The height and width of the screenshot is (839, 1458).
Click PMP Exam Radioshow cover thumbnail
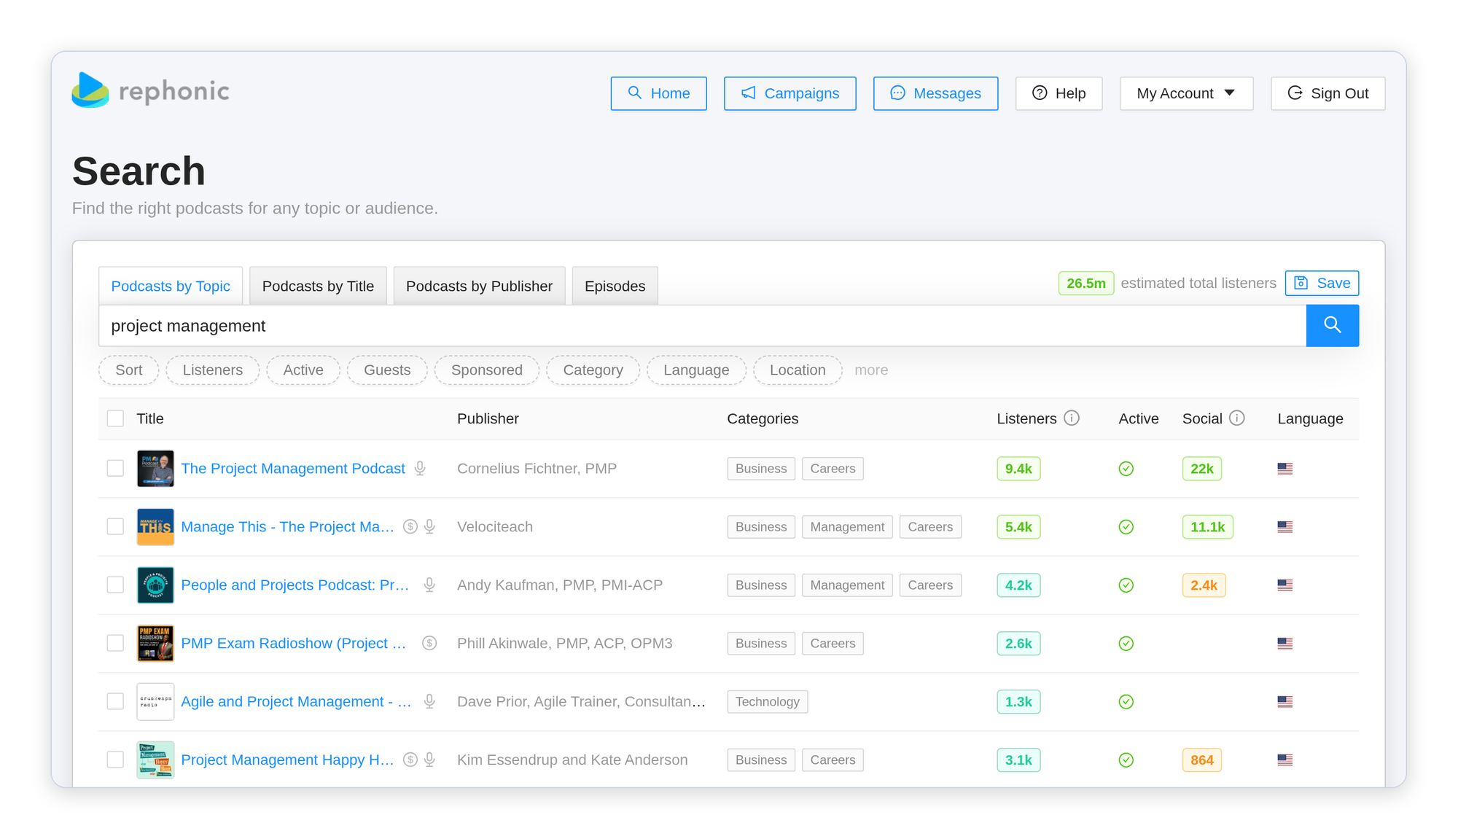click(x=155, y=643)
